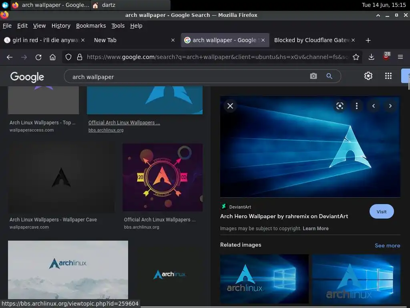Viewport: 410px width, 308px height.
Task: Open Arch Hero Wallpaper by rahremix title
Action: click(x=284, y=216)
